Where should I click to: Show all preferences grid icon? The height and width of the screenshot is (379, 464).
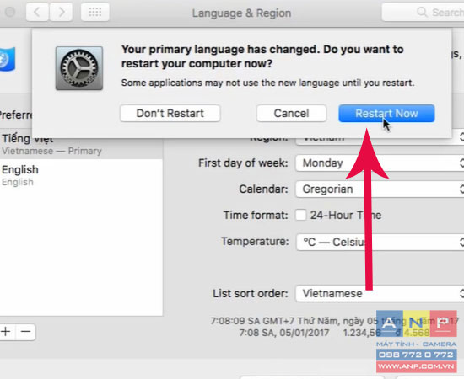point(95,13)
